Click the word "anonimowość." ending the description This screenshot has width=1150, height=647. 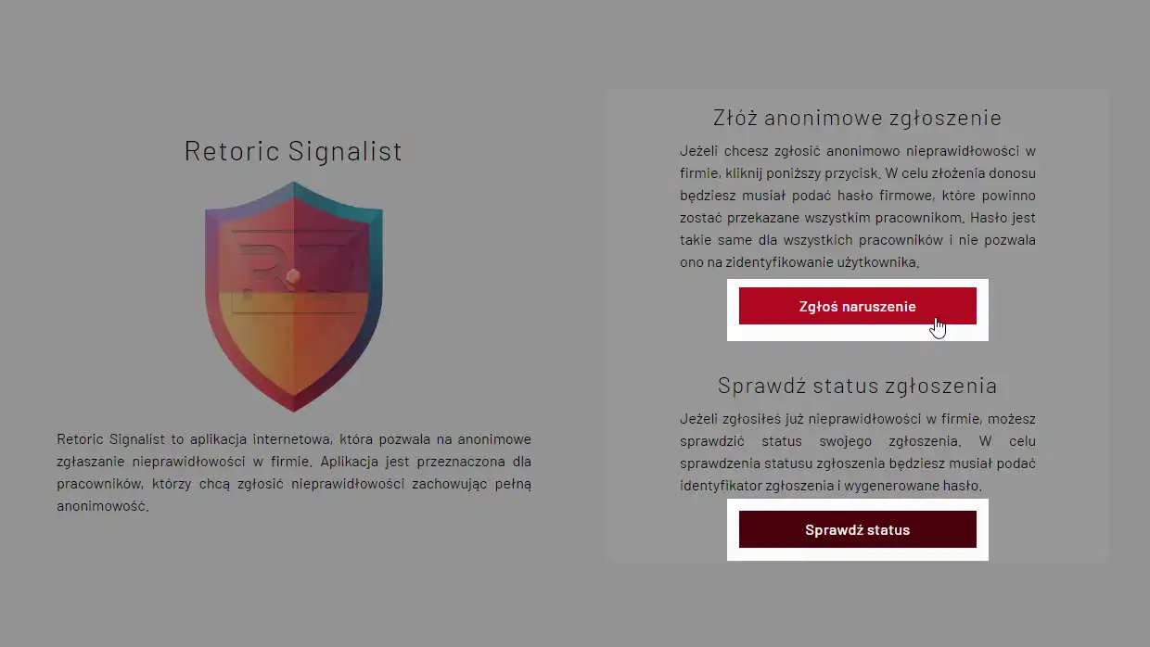tap(102, 507)
